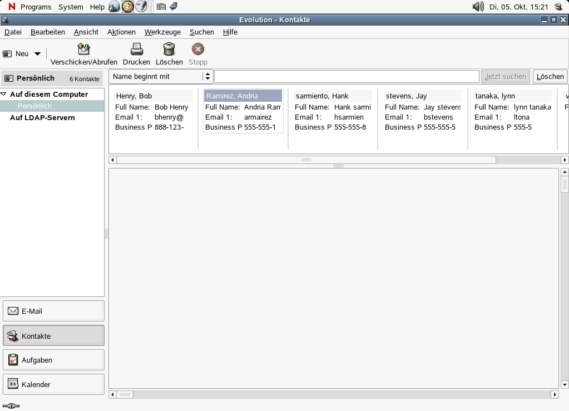Open the volume speaker icon in panel

click(x=478, y=7)
